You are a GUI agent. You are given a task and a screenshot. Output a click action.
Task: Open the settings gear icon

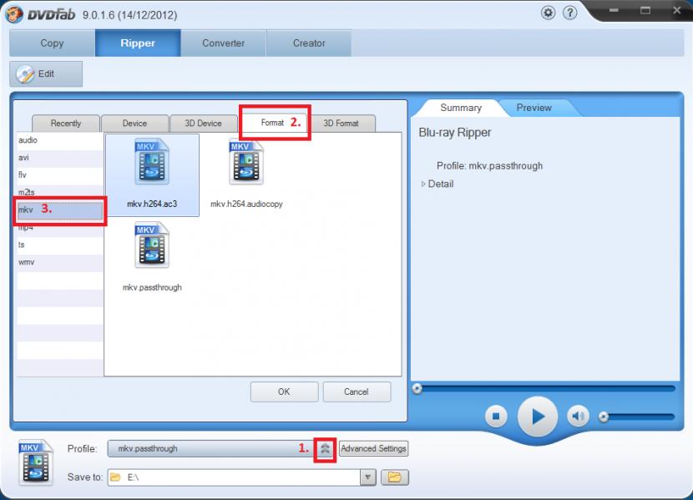coord(548,13)
